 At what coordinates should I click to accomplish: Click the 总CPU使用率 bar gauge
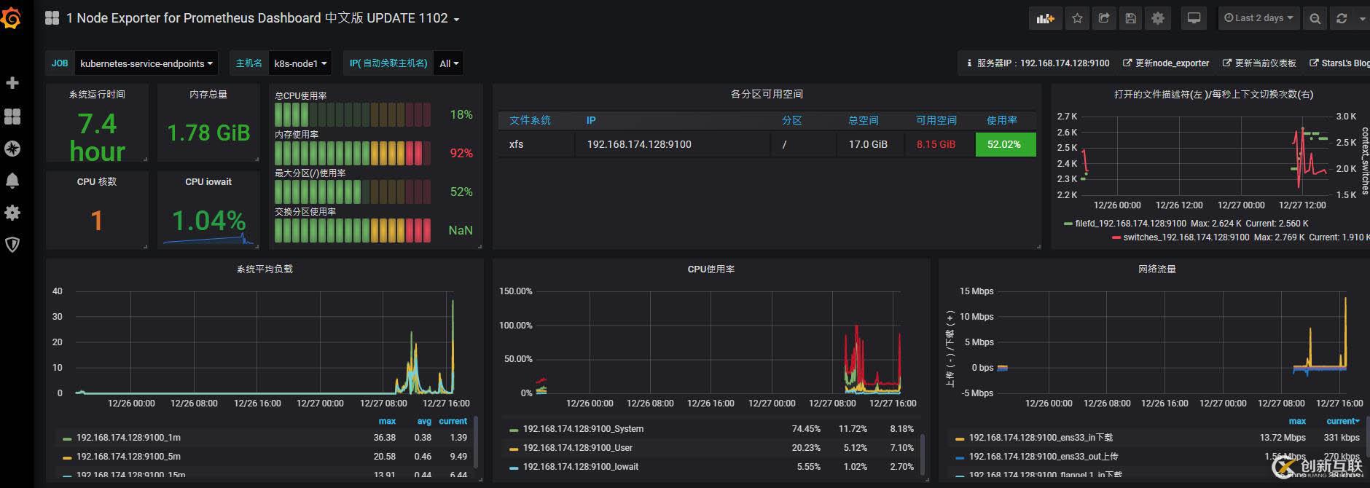353,114
